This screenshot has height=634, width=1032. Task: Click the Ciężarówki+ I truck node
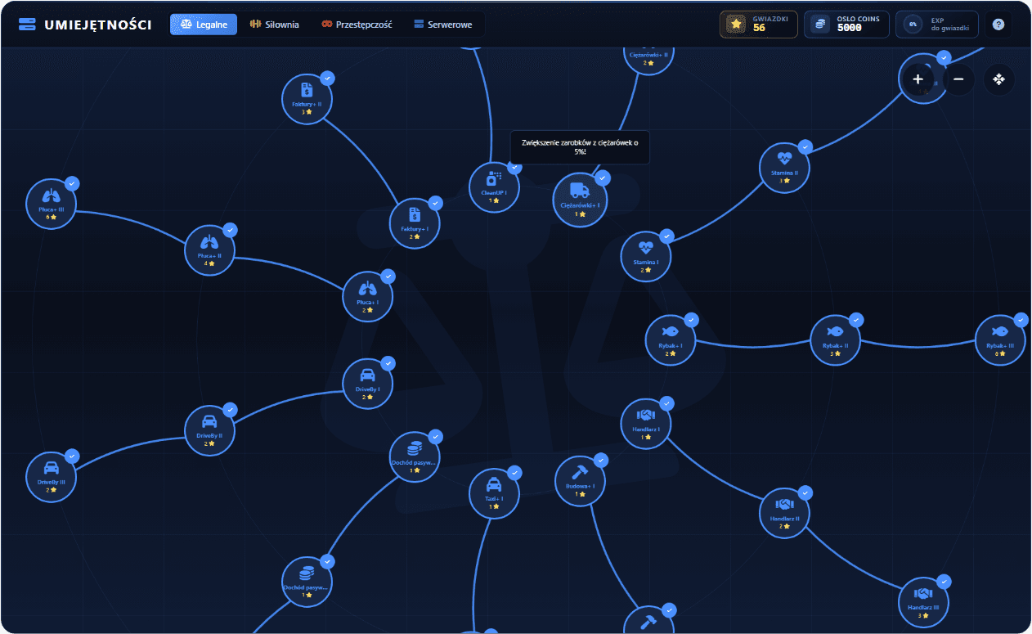tap(580, 200)
